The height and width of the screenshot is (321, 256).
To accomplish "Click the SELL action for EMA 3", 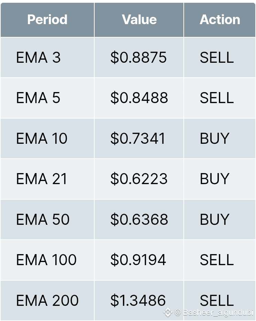I will 217,58.
